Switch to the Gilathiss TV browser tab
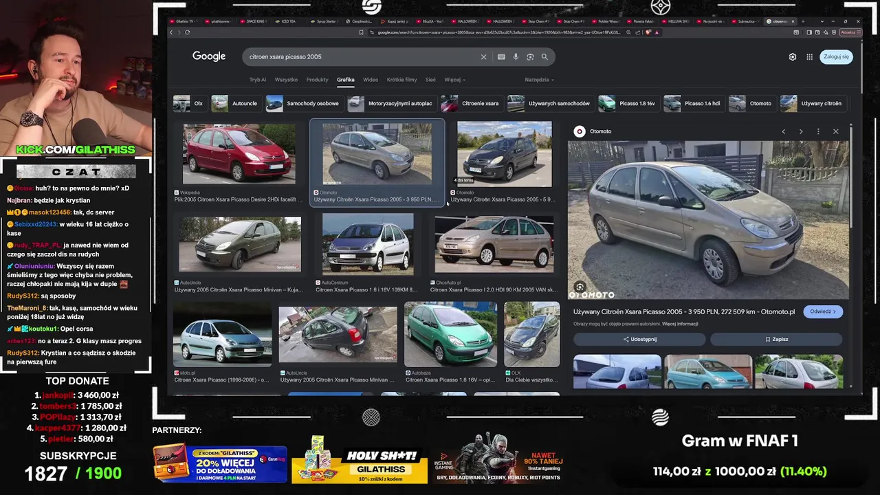Viewport: 880px width, 495px height. 182,21
